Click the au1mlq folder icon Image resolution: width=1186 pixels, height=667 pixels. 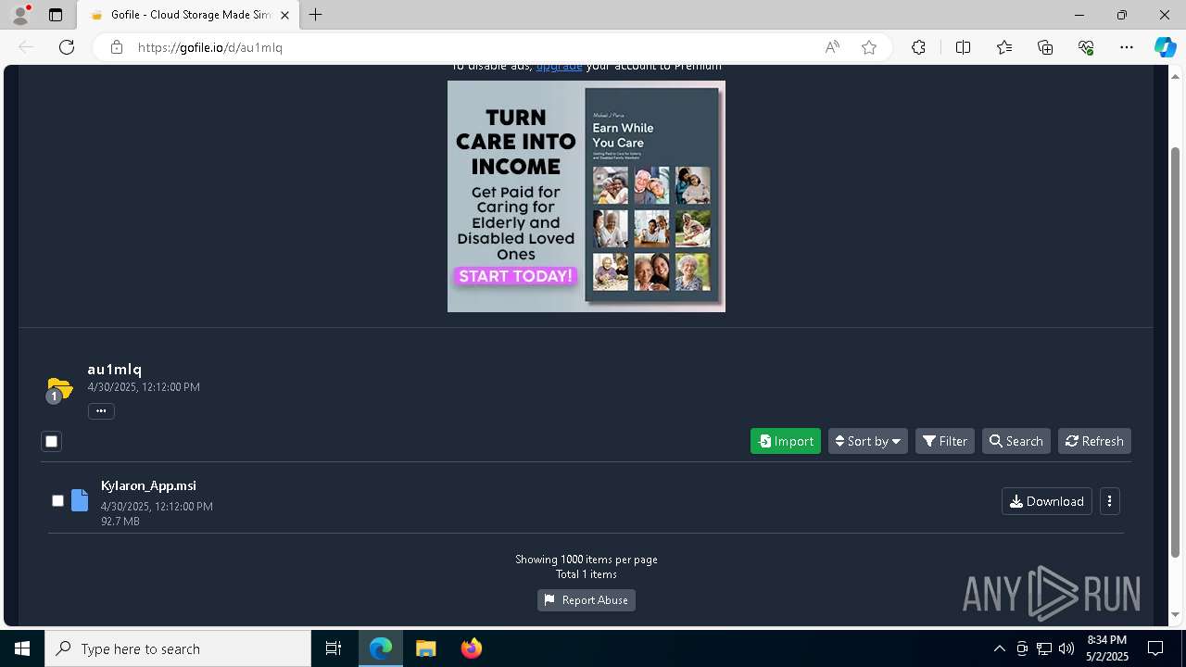pyautogui.click(x=59, y=389)
